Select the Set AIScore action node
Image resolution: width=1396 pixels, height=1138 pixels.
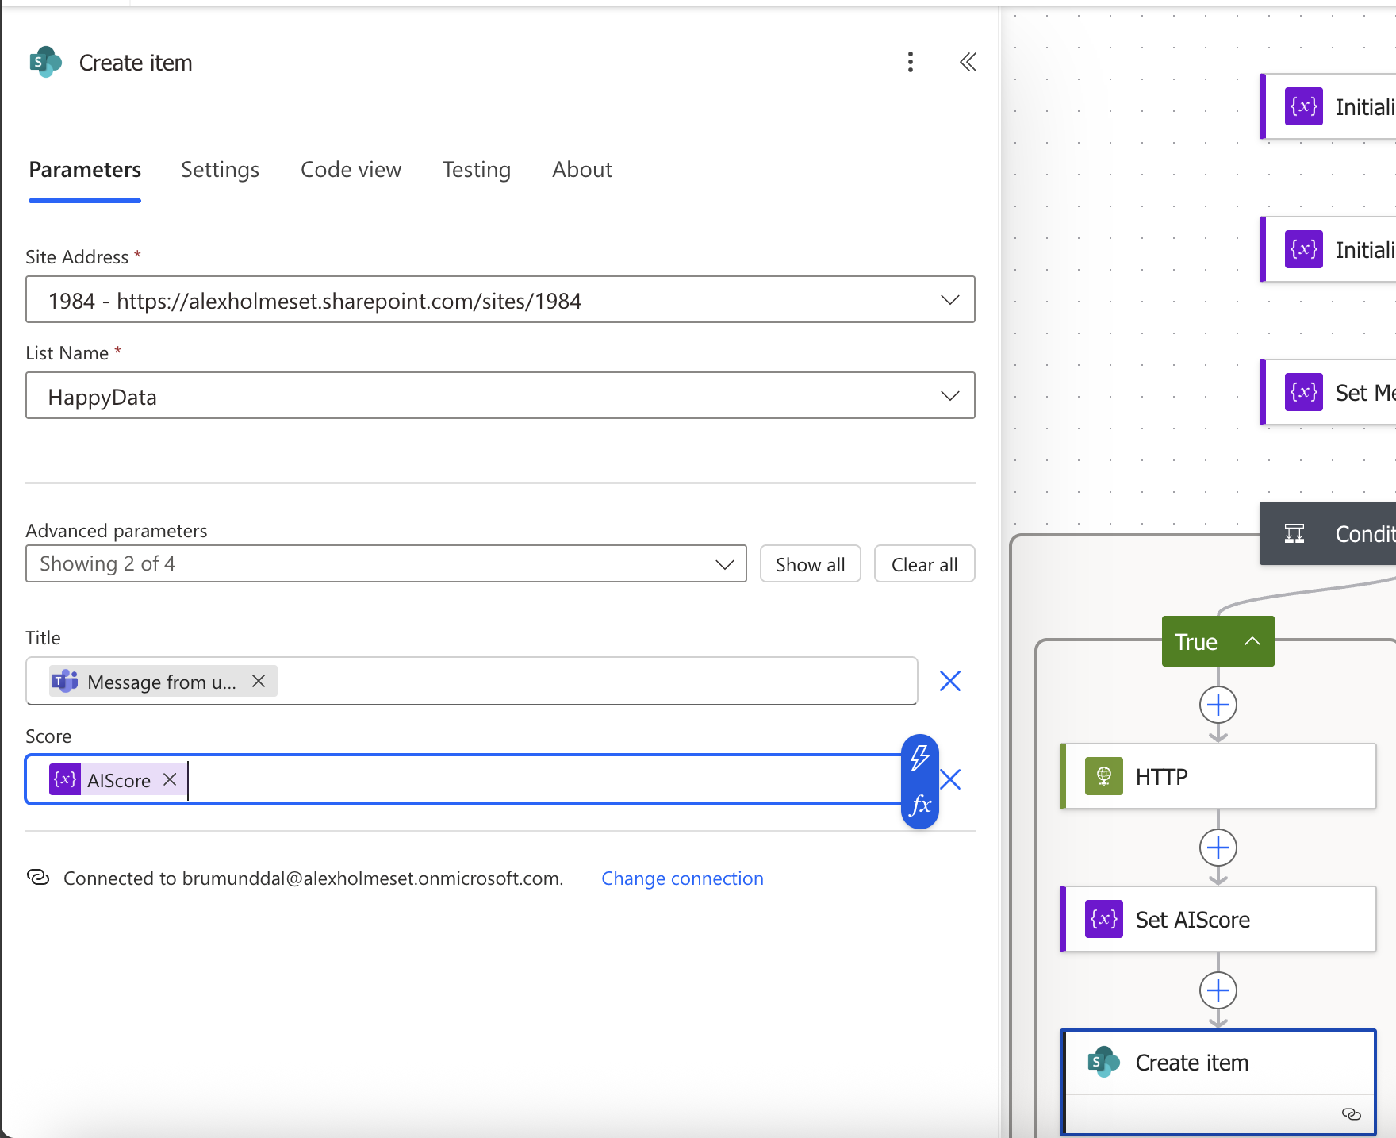point(1218,920)
